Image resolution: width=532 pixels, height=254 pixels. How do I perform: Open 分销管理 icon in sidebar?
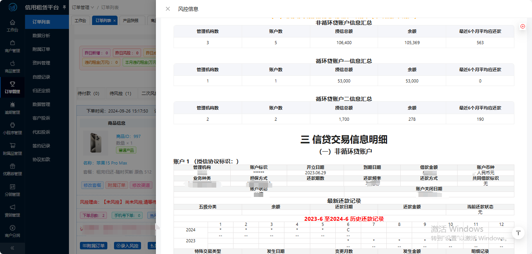[13, 187]
